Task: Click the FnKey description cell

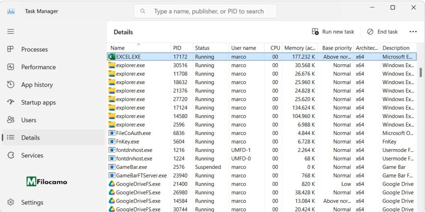Action: coord(389,142)
